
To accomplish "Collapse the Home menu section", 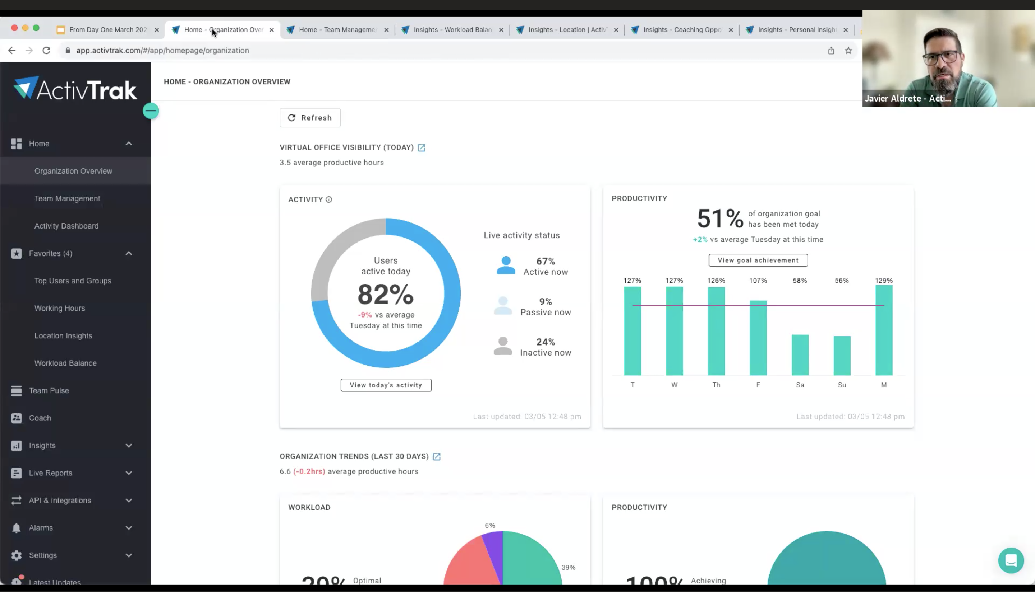I will 129,144.
